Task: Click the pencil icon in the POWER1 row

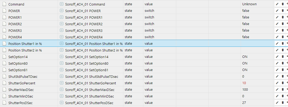Action: tap(277, 17)
